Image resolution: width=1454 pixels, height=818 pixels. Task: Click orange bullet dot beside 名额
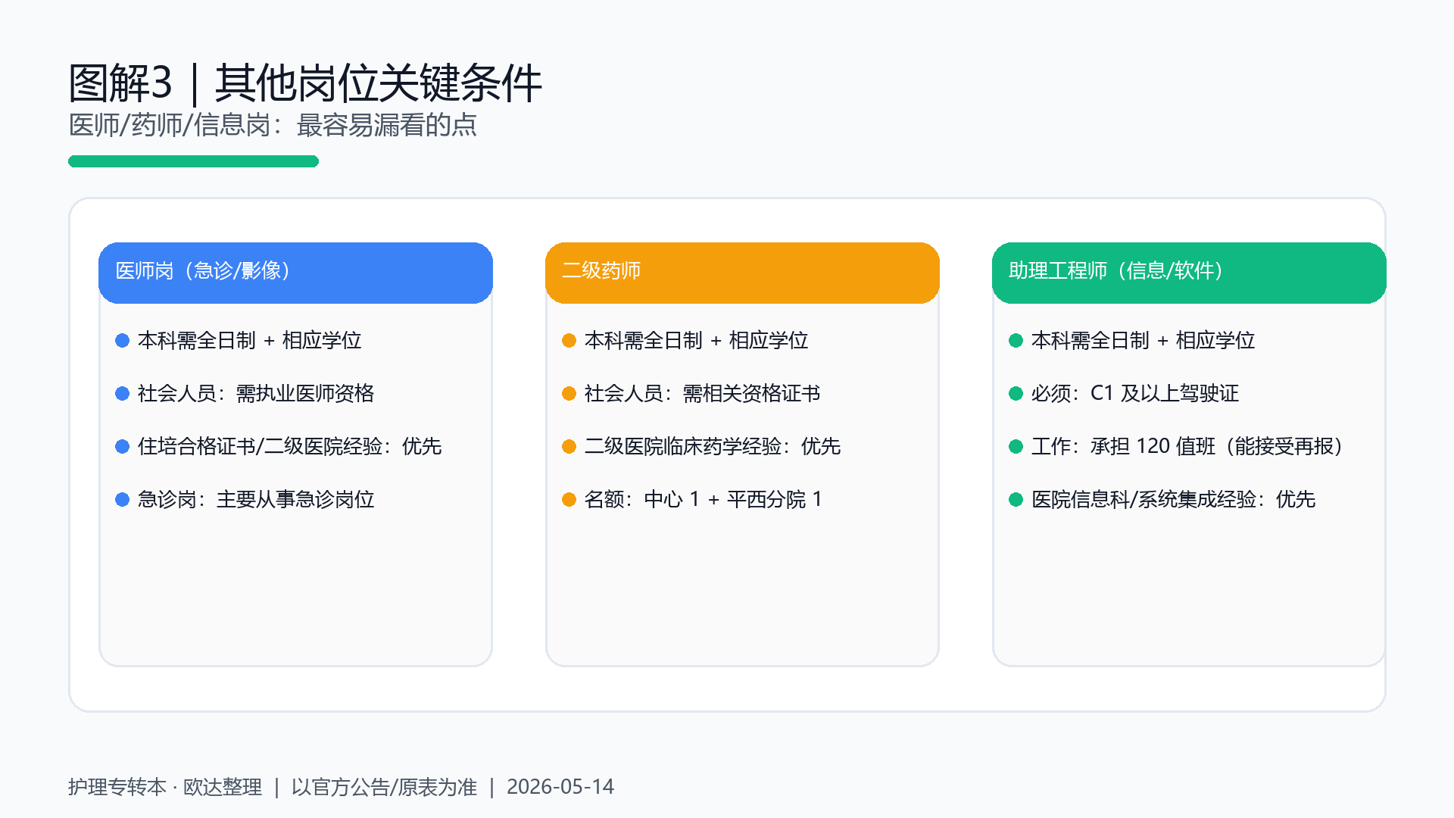click(569, 499)
